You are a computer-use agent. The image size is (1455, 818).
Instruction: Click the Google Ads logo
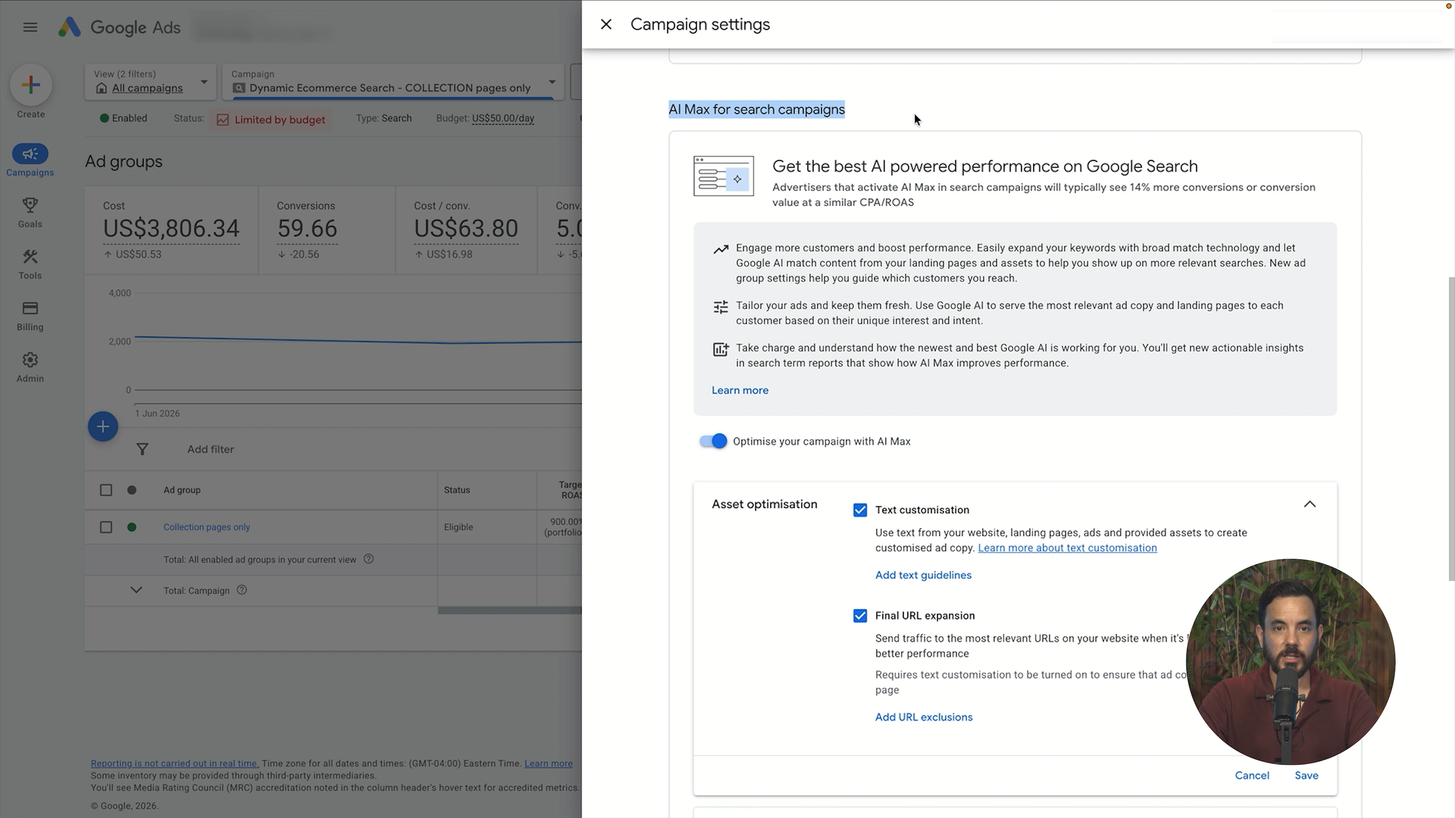[x=119, y=27]
